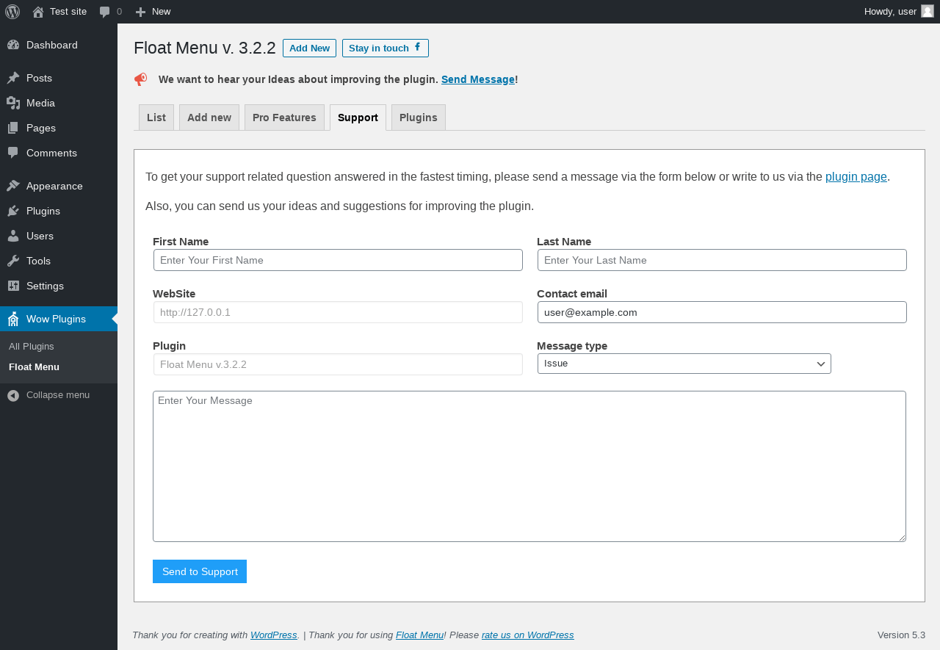Open the Test site home icon
940x650 pixels.
click(x=38, y=12)
